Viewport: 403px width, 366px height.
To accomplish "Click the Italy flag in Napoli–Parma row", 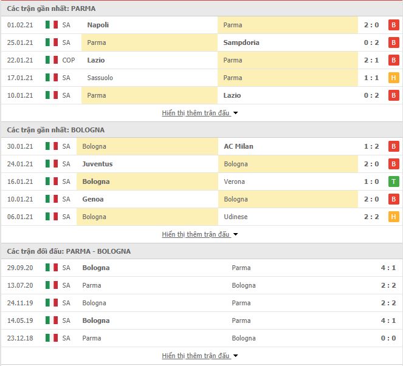I will (52, 25).
